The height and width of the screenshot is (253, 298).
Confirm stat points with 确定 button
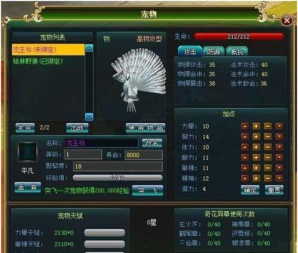click(x=250, y=190)
